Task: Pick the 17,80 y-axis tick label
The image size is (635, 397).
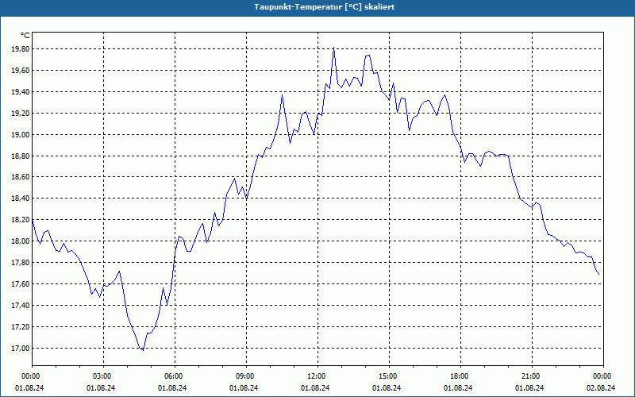Action: point(21,263)
